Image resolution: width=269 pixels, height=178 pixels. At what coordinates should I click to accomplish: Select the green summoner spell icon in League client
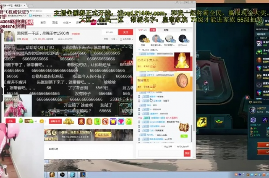219,122
